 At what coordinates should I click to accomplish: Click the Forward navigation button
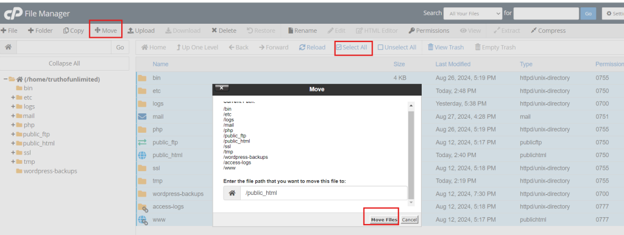coord(274,47)
